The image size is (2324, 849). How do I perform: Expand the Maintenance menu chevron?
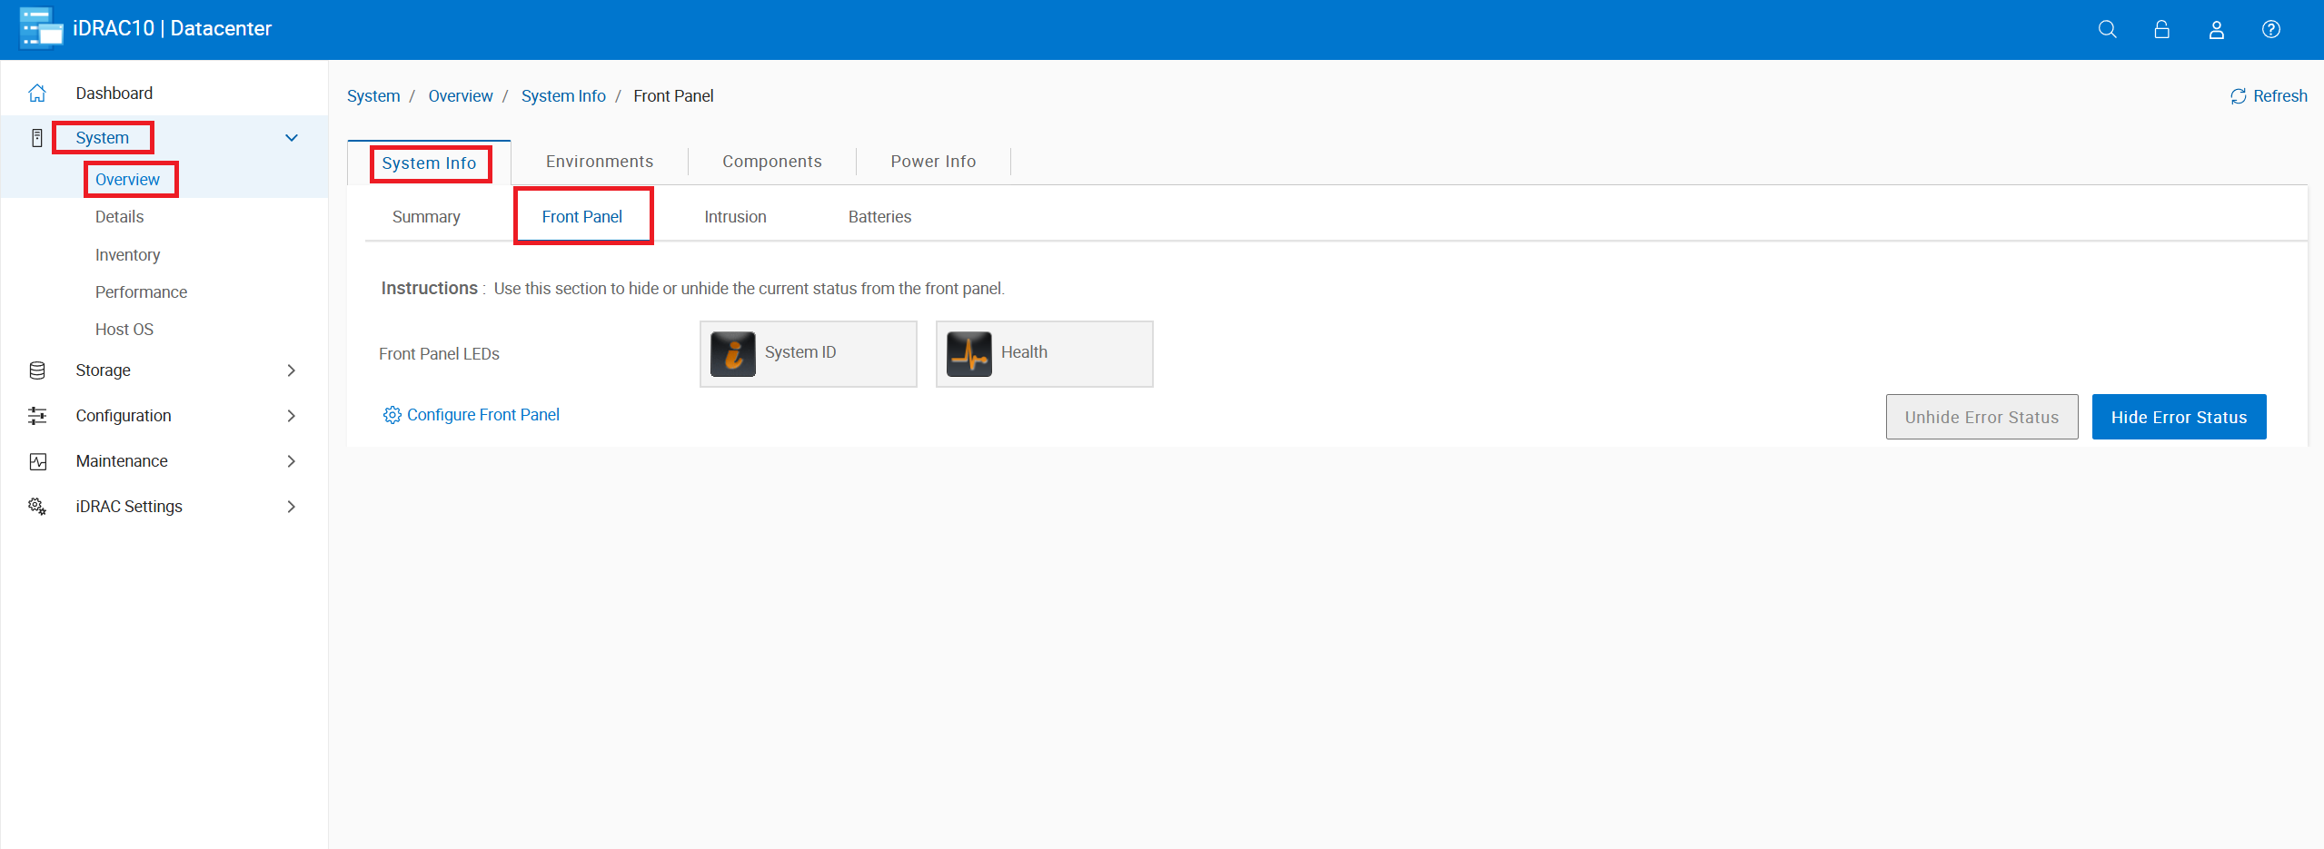292,461
